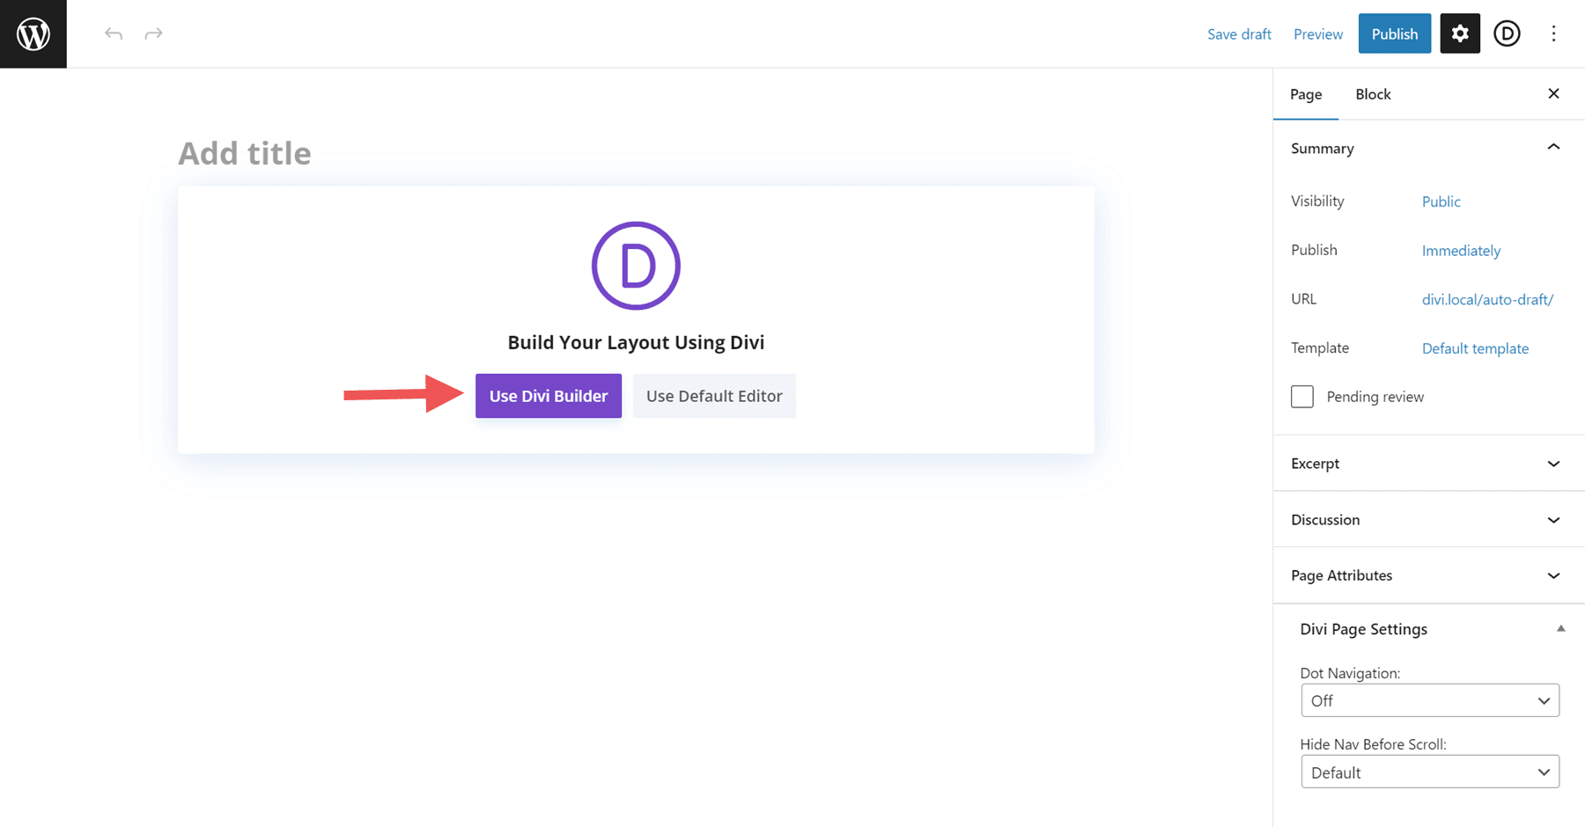The height and width of the screenshot is (827, 1585).
Task: Collapse the Summary section
Action: (1553, 148)
